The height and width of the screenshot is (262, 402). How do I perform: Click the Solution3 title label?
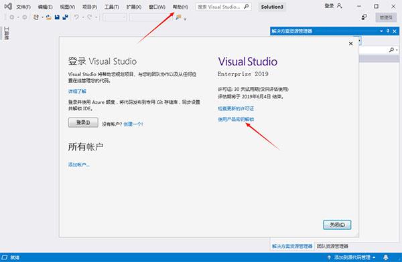pos(272,7)
